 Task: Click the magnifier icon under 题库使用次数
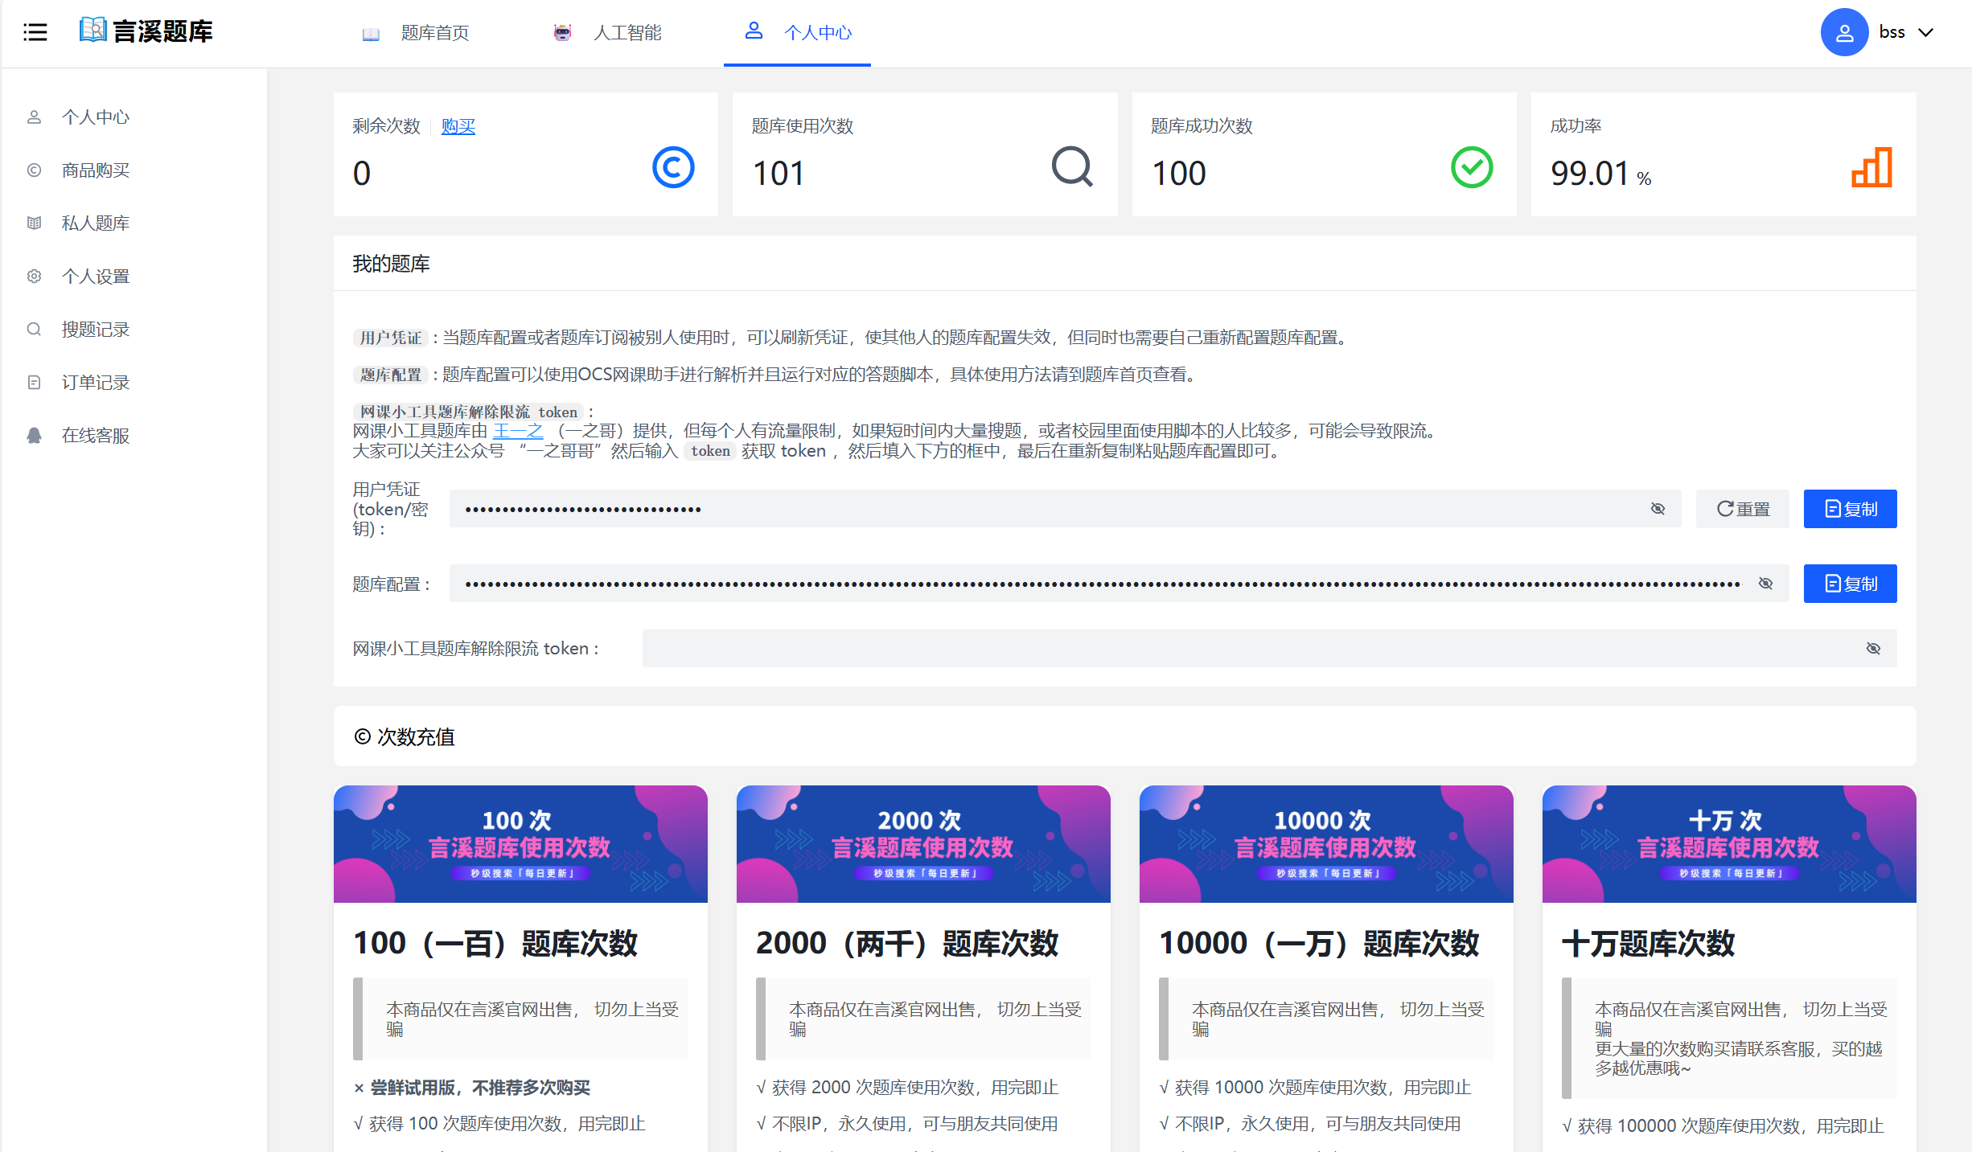pos(1072,167)
